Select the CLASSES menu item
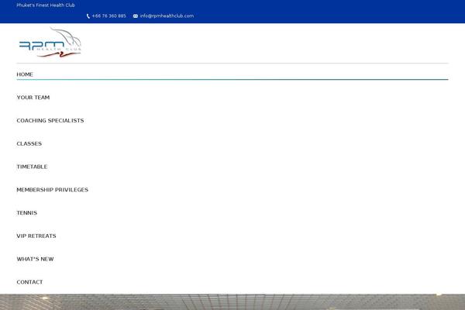Screen dimensions: 465x310 click(29, 143)
